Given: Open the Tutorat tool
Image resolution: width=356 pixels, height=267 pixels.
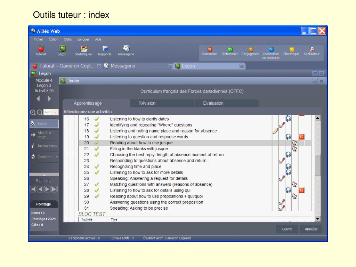Looking at the screenshot, I should 41,51.
